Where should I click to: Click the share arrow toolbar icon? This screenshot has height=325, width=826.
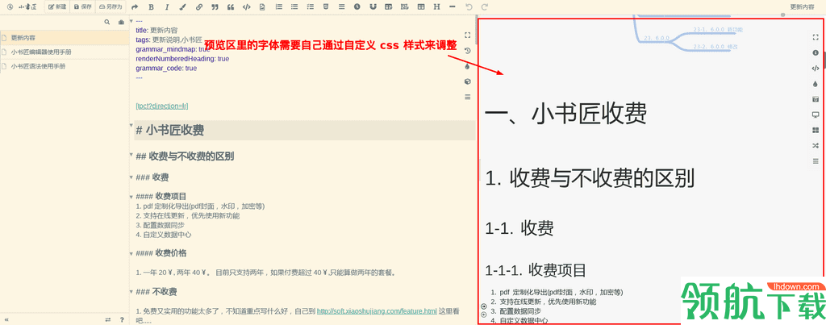click(135, 6)
